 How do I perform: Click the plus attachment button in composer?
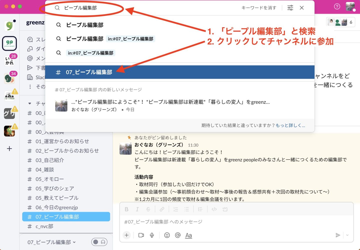point(127,235)
